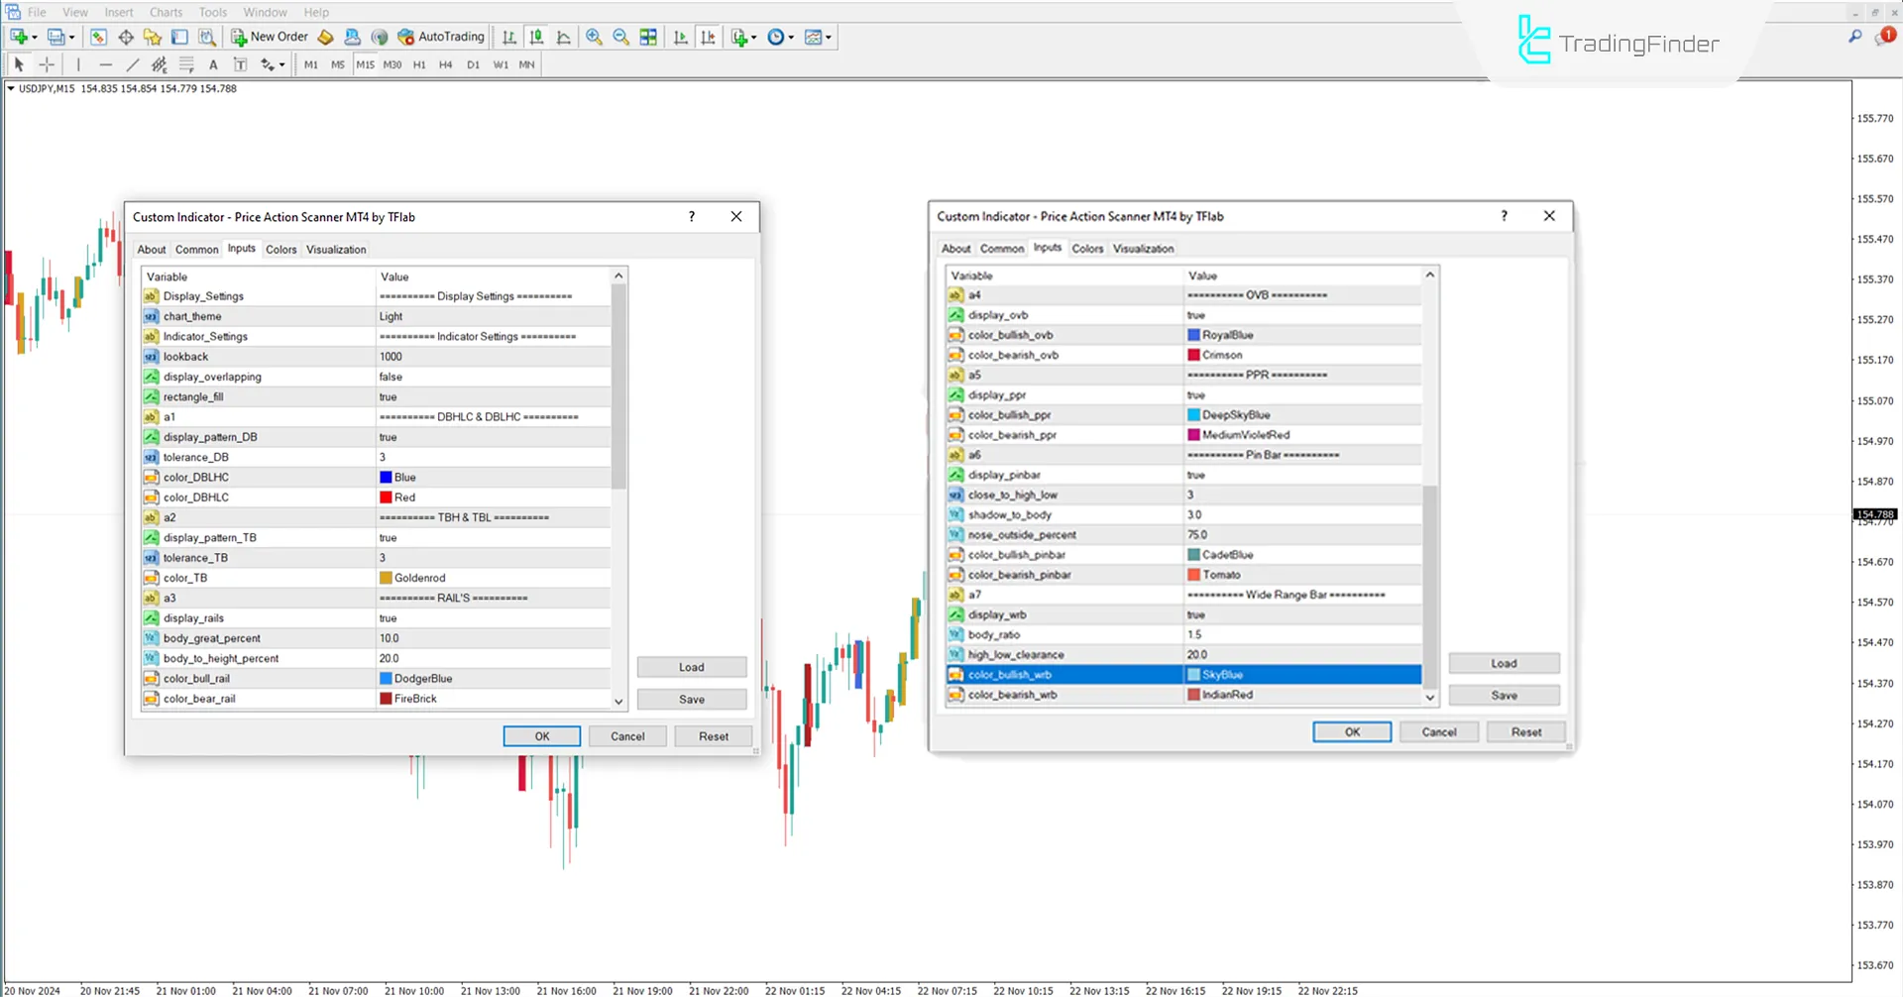Open the Fibonacci retracement tool
The width and height of the screenshot is (1903, 997).
[x=186, y=64]
